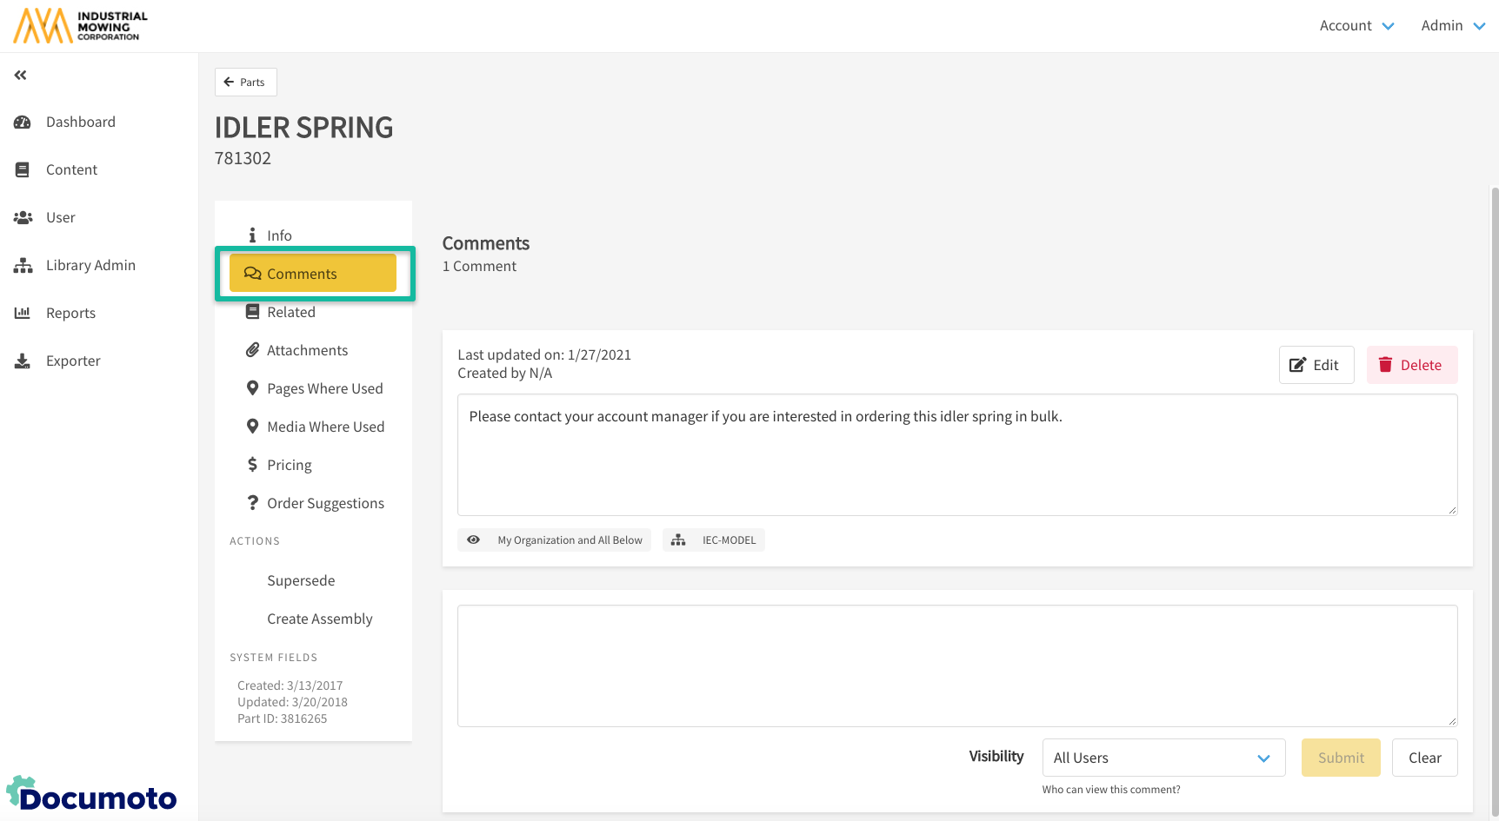Expand the Account menu
Screen dimensions: 1499x821
[1356, 26]
